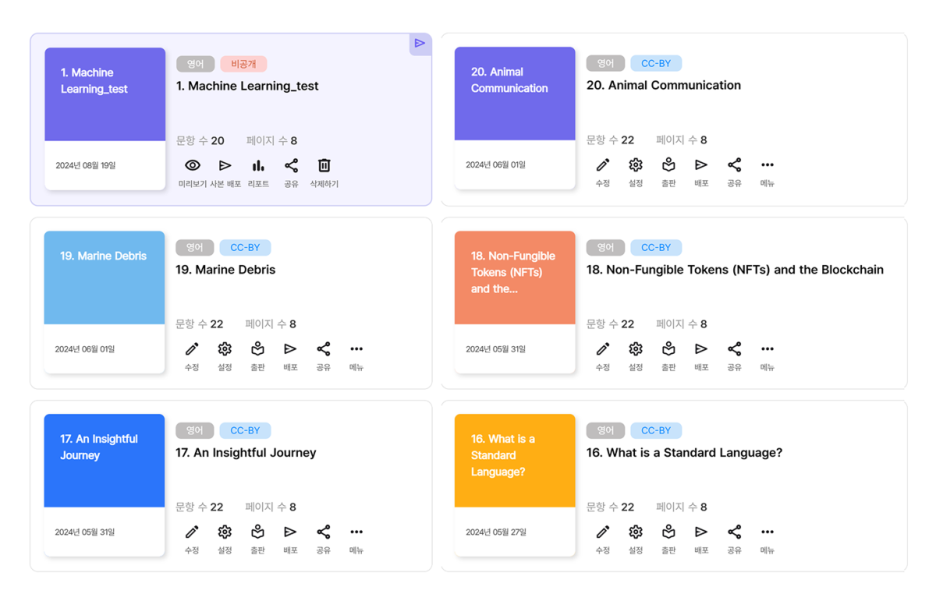Viewport: 936px width, 601px height.
Task: Open the menu (메뉴) ellipsis on What is a Standard Language
Action: point(766,532)
